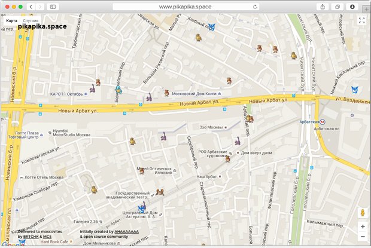Open a new tab with plus button

[x=366, y=9]
